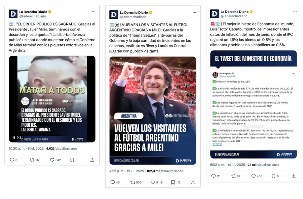Share the 14 jul. 2025 tweet
Viewport: 303px width, 199px height.
294,176
